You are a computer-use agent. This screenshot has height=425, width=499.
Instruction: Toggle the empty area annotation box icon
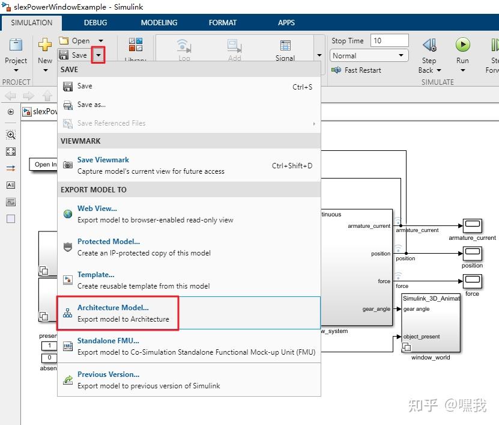point(10,219)
